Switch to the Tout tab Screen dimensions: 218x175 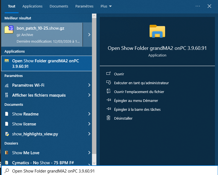pos(12,6)
